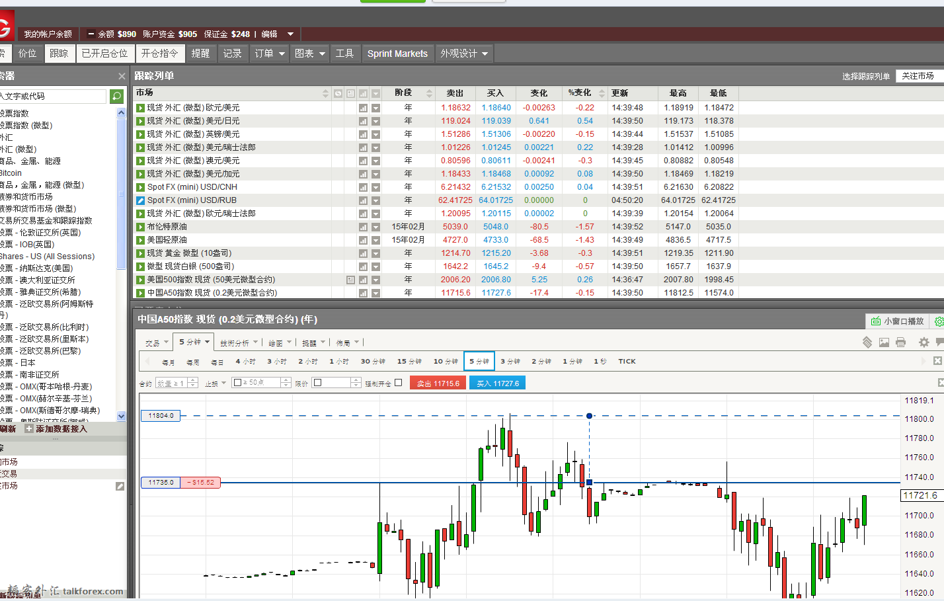
Task: Click the plus icon for 添加数据接入
Action: [x=29, y=429]
